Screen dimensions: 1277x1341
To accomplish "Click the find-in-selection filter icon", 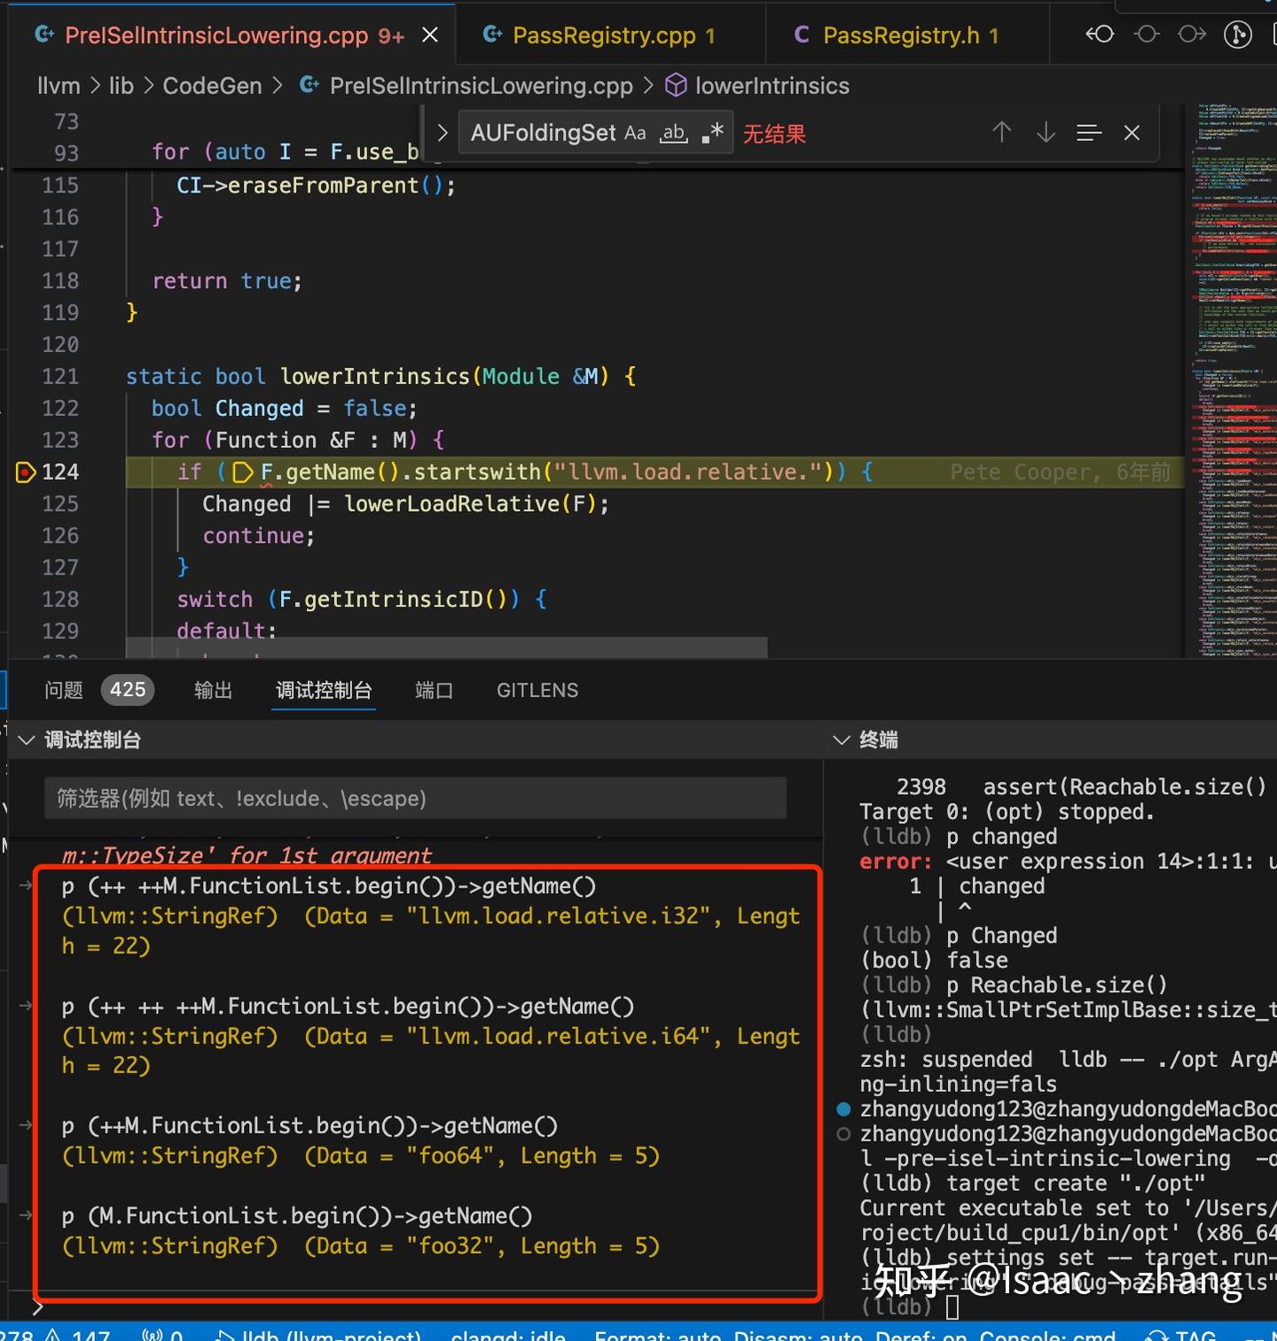I will pyautogui.click(x=1089, y=132).
